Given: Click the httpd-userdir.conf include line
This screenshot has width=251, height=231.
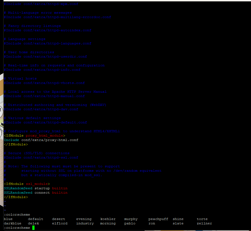Looking at the screenshot, I should point(45,57).
